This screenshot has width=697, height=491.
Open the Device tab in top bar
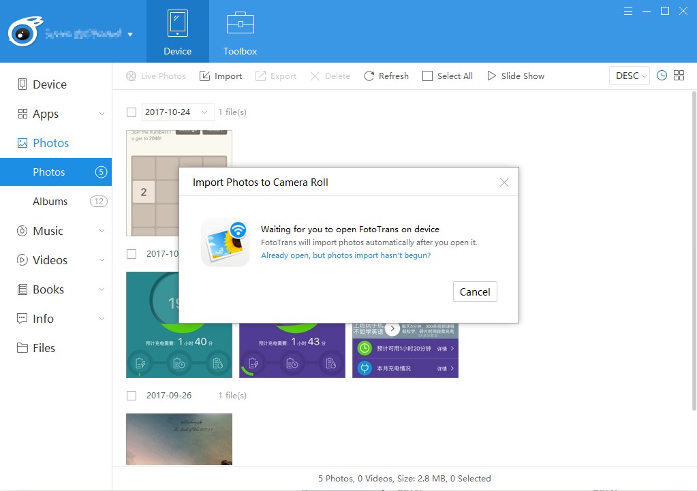click(177, 31)
